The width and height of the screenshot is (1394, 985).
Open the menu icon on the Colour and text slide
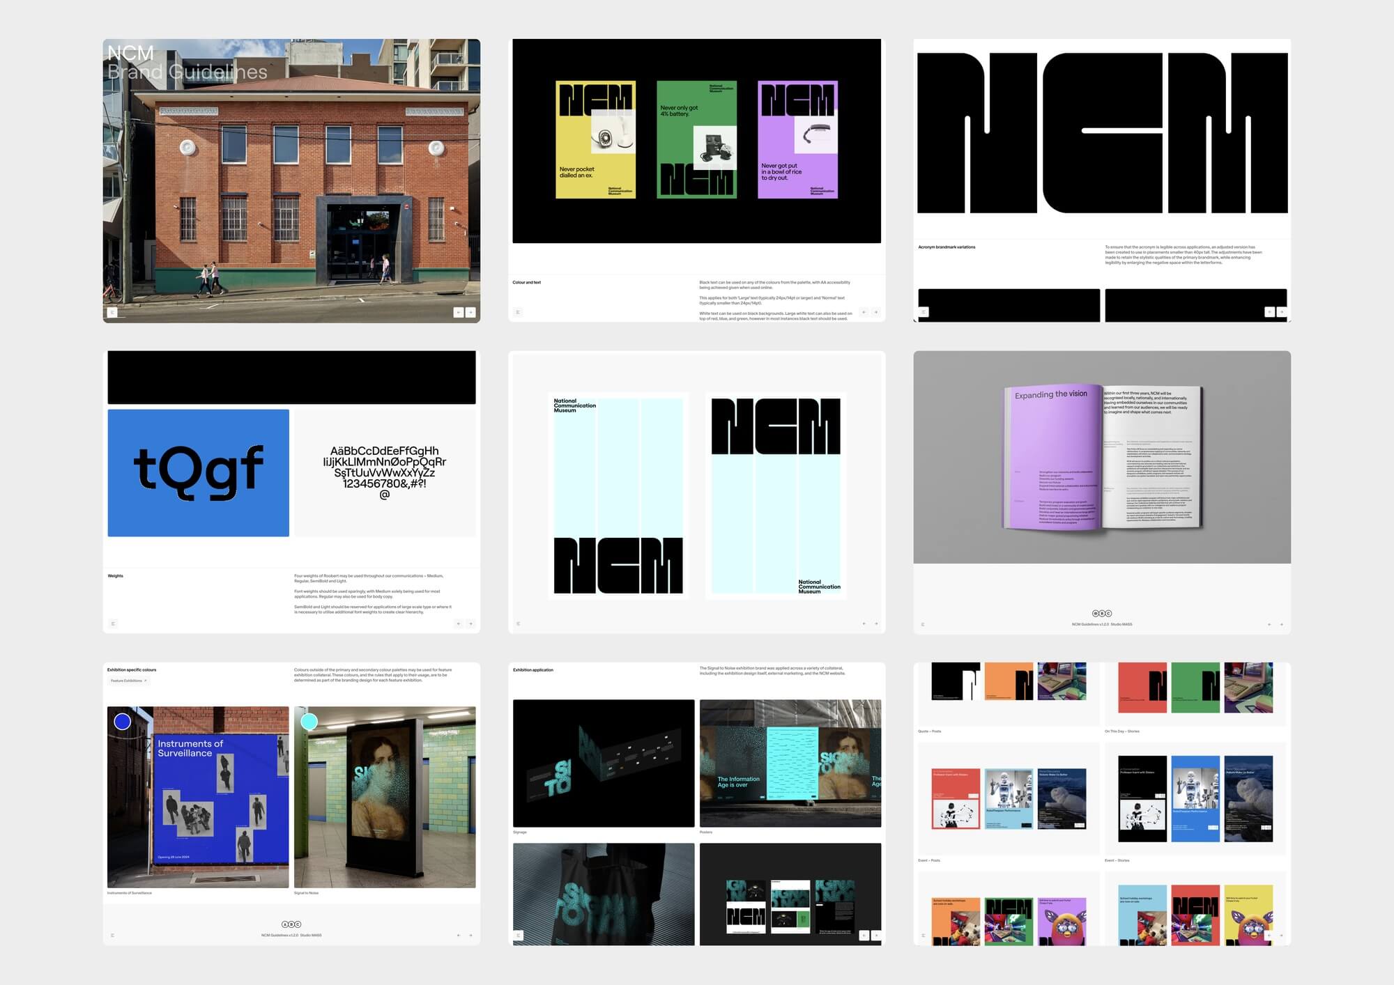[518, 312]
